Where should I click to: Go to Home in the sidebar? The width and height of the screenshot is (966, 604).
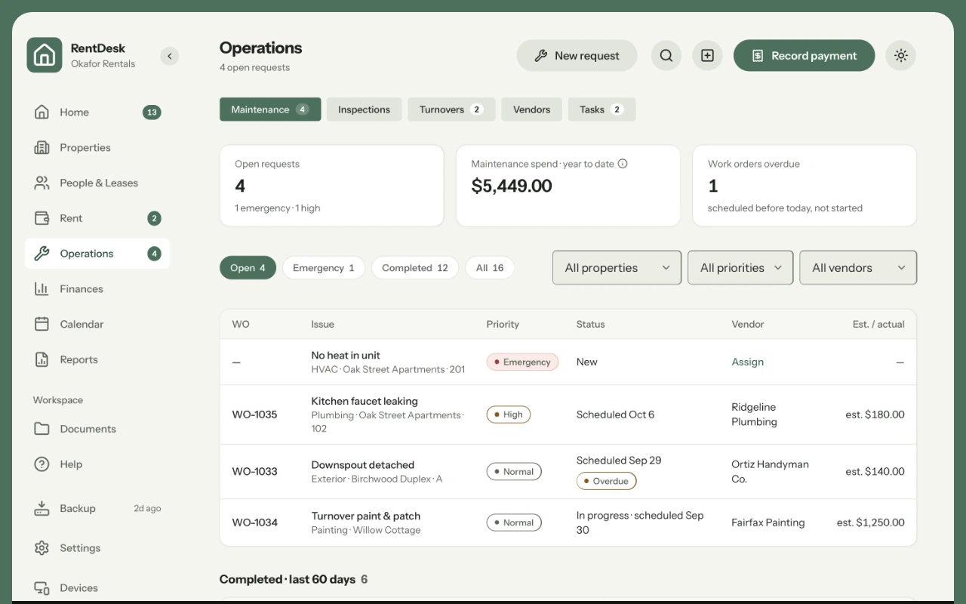[97, 112]
